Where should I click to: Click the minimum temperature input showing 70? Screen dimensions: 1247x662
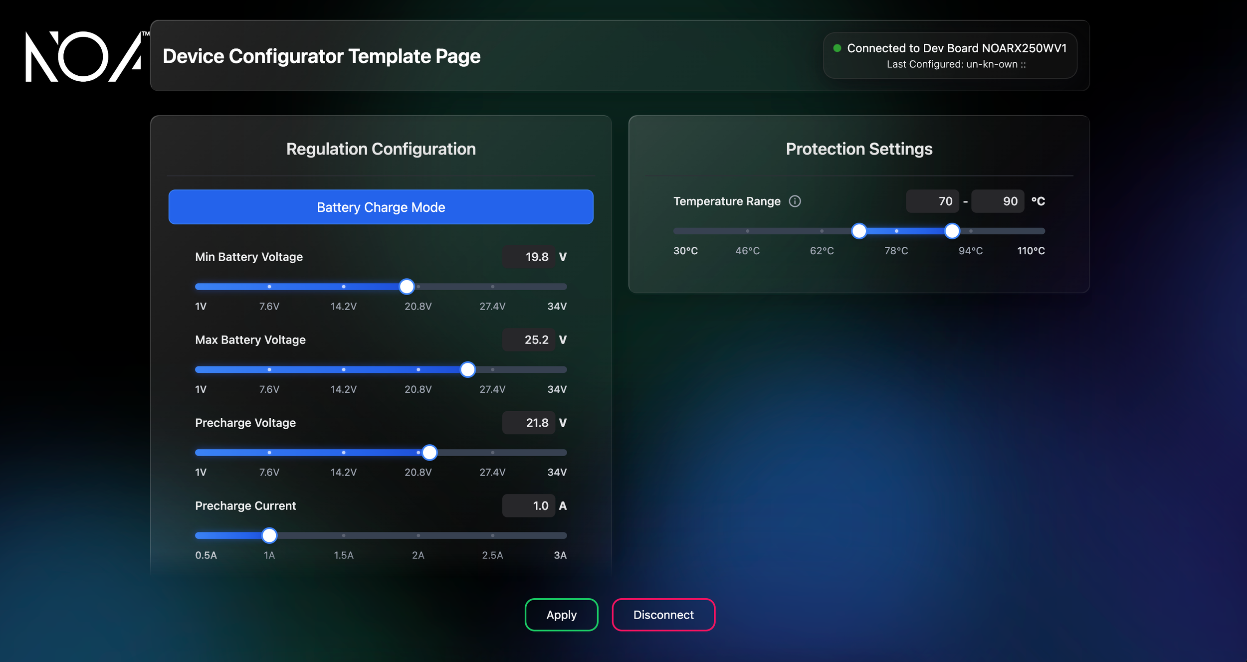(932, 201)
